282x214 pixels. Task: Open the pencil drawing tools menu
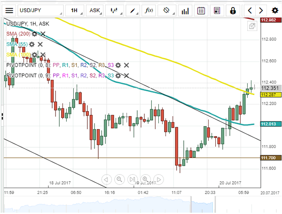click(133, 10)
